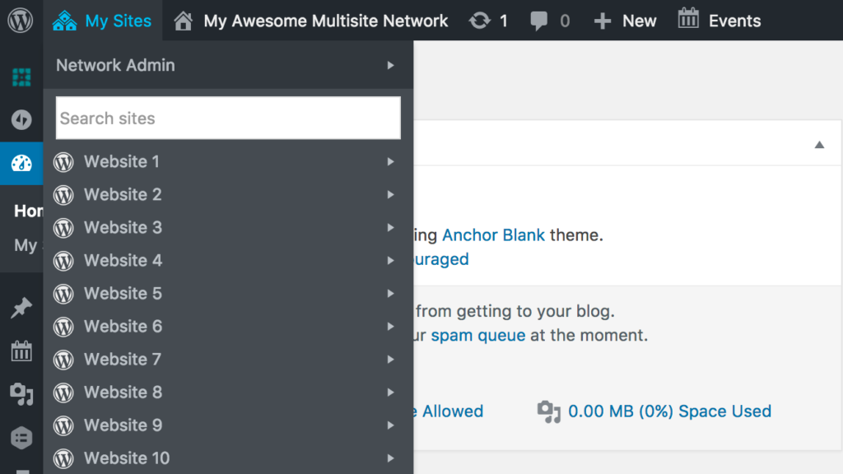Click the green grid icon in sidebar
Image resolution: width=843 pixels, height=474 pixels.
[x=21, y=77]
